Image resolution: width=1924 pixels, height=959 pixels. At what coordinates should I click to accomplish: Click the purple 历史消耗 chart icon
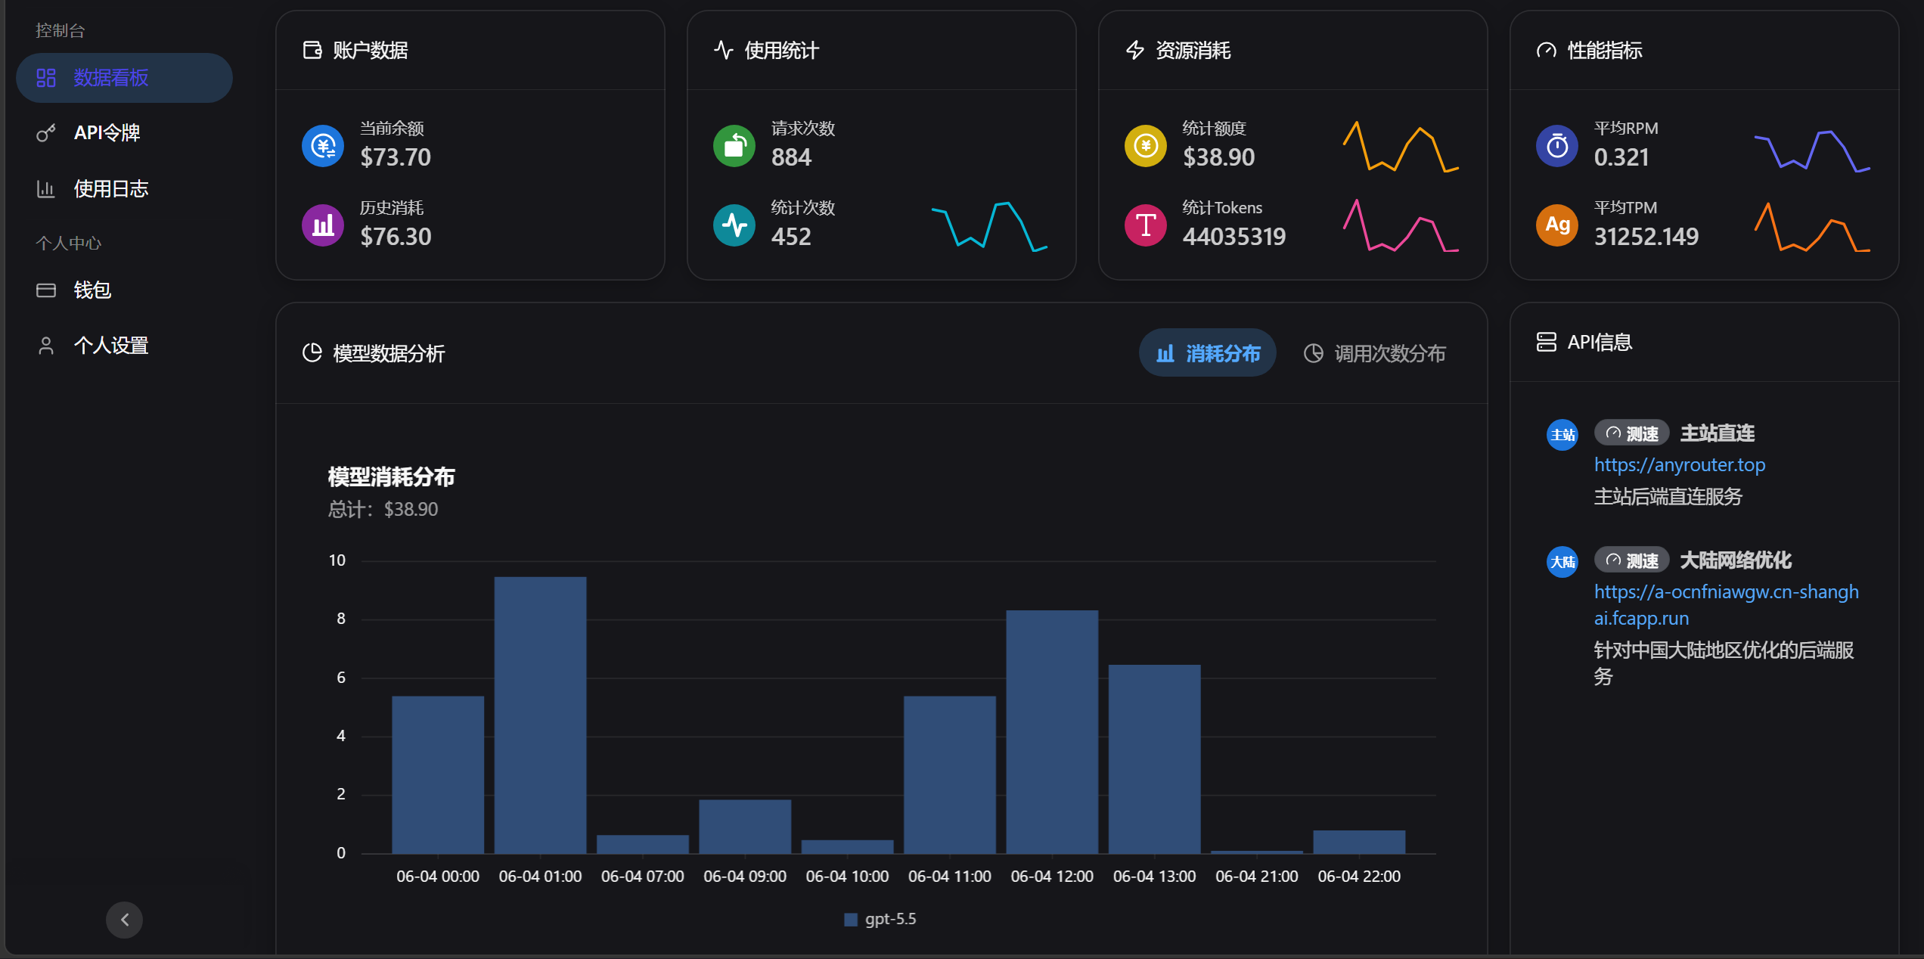coord(323,225)
